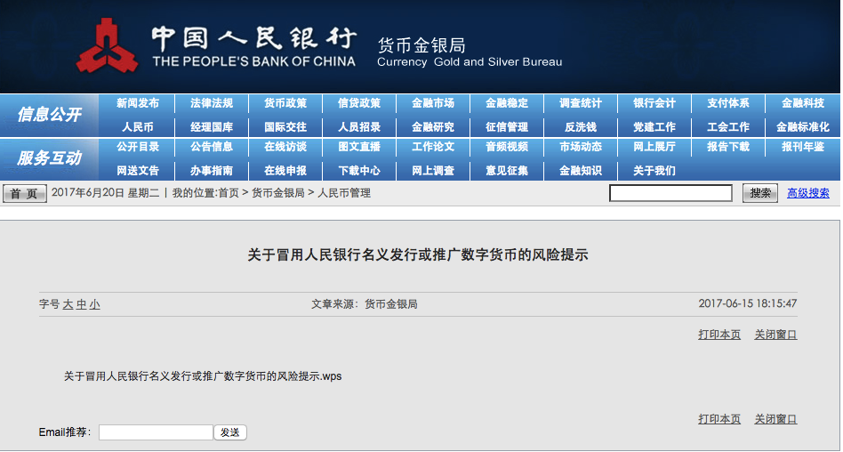This screenshot has height=452, width=843.
Task: Select 网上调查 navigation item
Action: pos(433,171)
